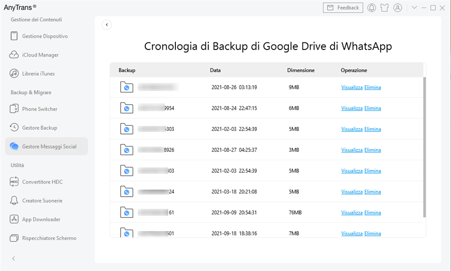
Task: Open Phone Switcher
Action: click(x=40, y=109)
